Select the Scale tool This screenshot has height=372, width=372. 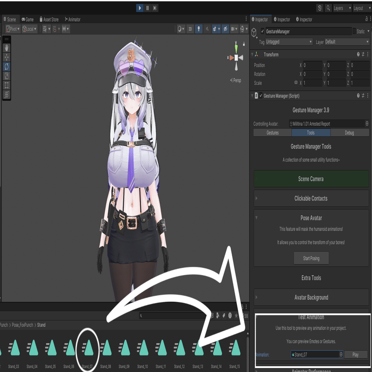[6, 76]
